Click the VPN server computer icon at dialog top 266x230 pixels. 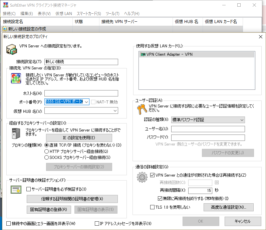coord(12,49)
